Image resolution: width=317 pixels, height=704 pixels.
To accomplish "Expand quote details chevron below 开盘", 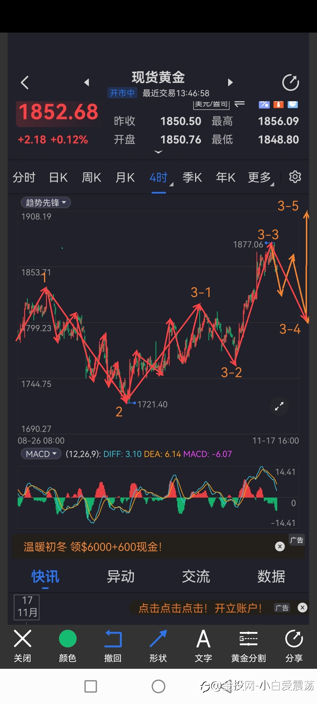I will point(158,152).
